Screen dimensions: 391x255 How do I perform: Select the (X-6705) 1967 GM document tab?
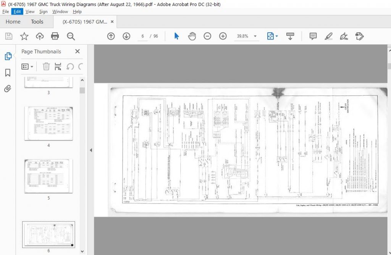pyautogui.click(x=84, y=22)
